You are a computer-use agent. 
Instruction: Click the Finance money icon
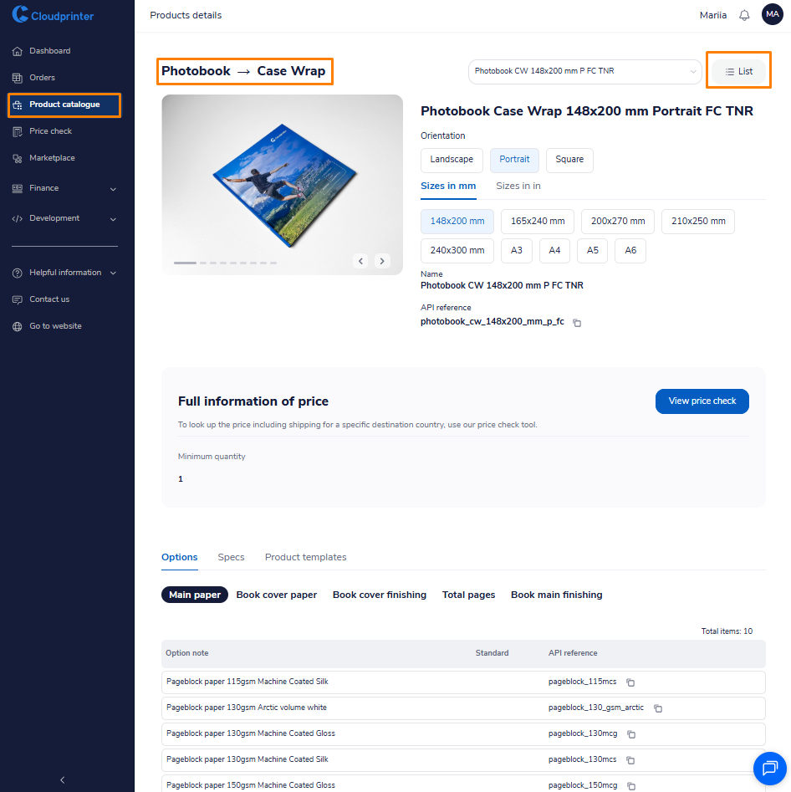18,188
